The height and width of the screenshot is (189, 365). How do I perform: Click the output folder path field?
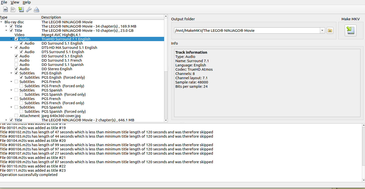click(247, 31)
